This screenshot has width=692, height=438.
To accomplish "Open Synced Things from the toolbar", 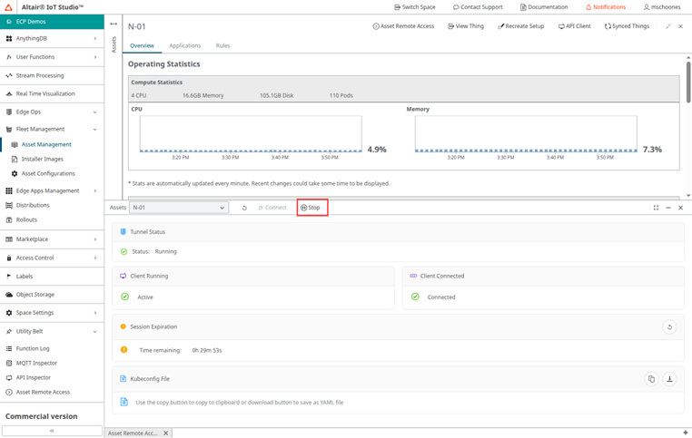I will (x=627, y=26).
